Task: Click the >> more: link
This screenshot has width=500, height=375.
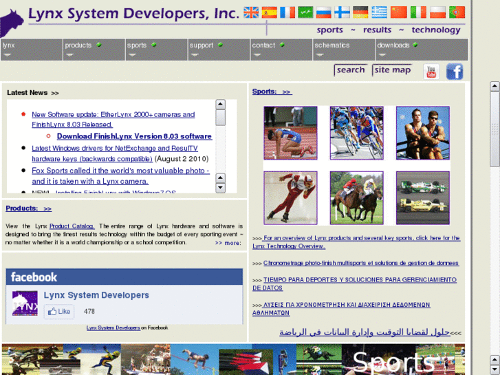Action: tap(228, 243)
